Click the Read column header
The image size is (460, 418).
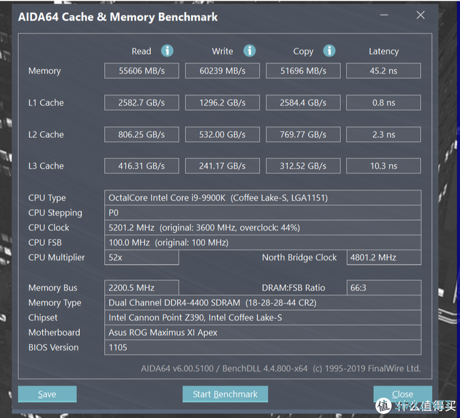(x=141, y=51)
